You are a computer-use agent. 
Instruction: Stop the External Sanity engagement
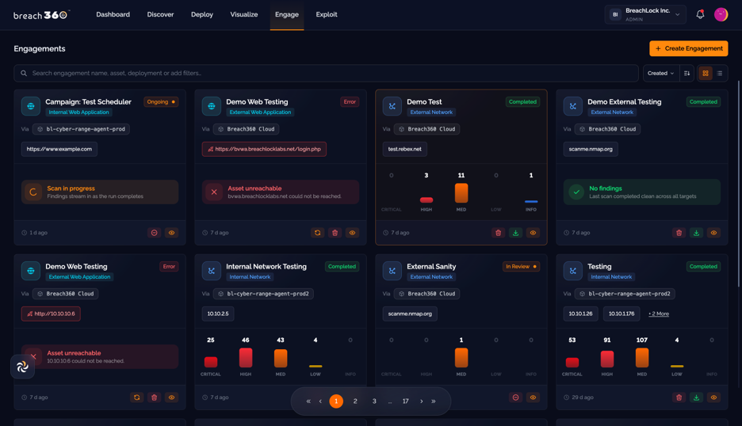tap(516, 397)
